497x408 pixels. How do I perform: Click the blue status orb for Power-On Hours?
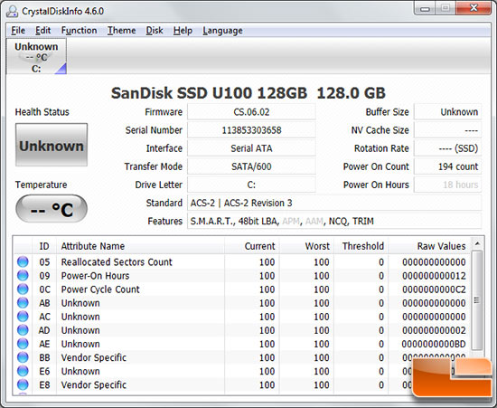(23, 275)
